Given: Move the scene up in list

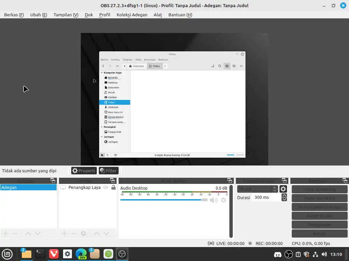Looking at the screenshot, I should pos(28,233).
